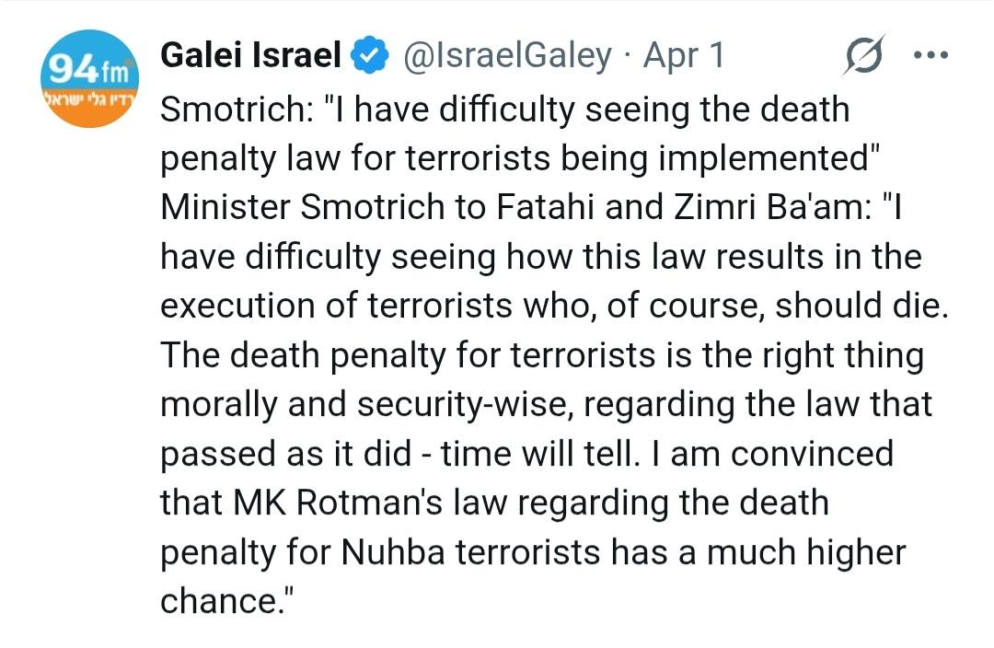Click the @IsraelGaley handle
The image size is (994, 648).
coord(507,57)
